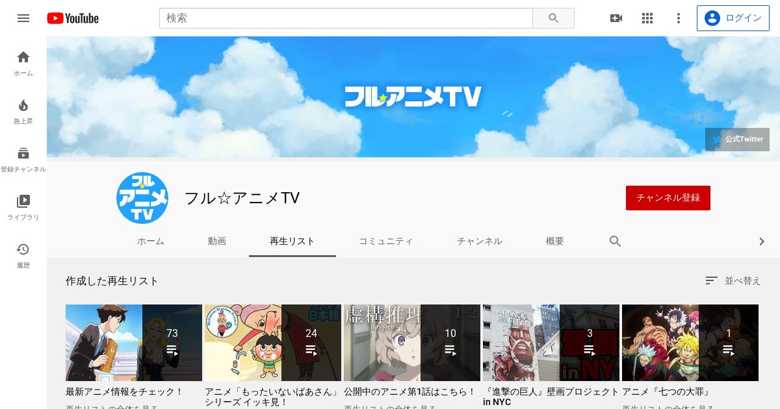
Task: Open もったいないばあさん playlist thumbnail
Action: coord(273,343)
